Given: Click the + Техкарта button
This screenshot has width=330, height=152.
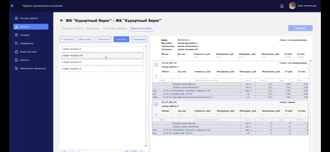Looking at the screenshot, I should (x=67, y=39).
